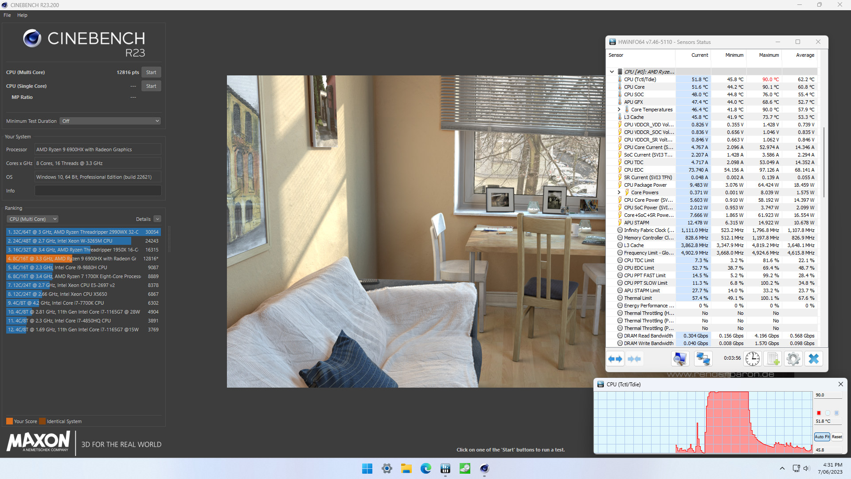Click red graph color swatch
This screenshot has width=851, height=479.
(819, 413)
